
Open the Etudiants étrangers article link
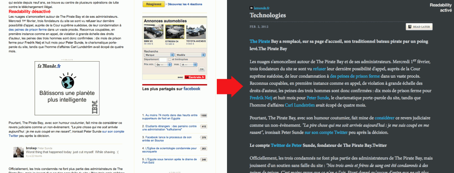169,128
